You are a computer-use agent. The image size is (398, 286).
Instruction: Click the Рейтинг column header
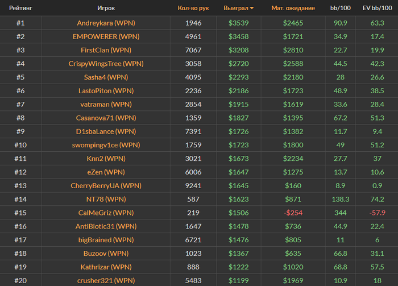tap(20, 8)
